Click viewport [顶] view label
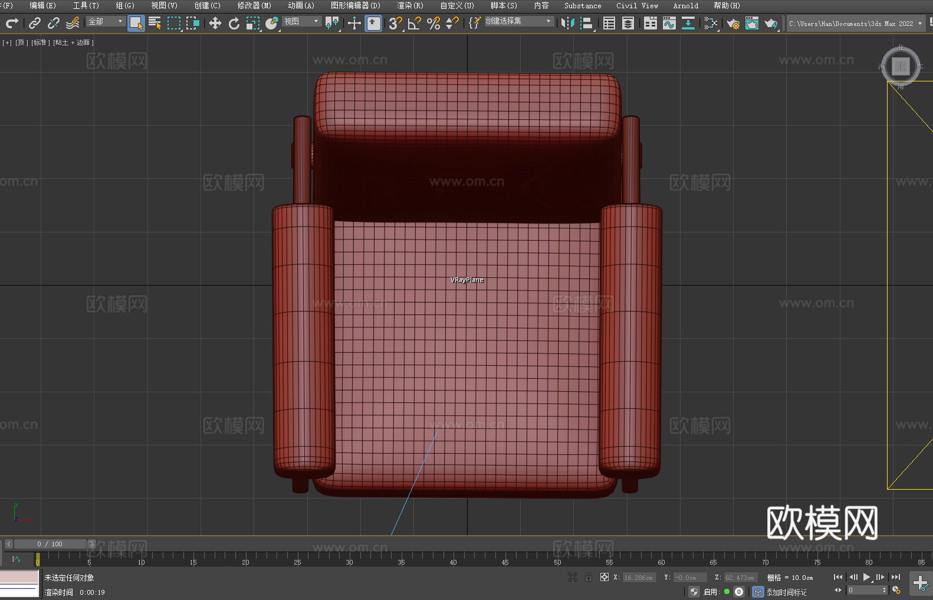This screenshot has height=600, width=933. pyautogui.click(x=22, y=42)
